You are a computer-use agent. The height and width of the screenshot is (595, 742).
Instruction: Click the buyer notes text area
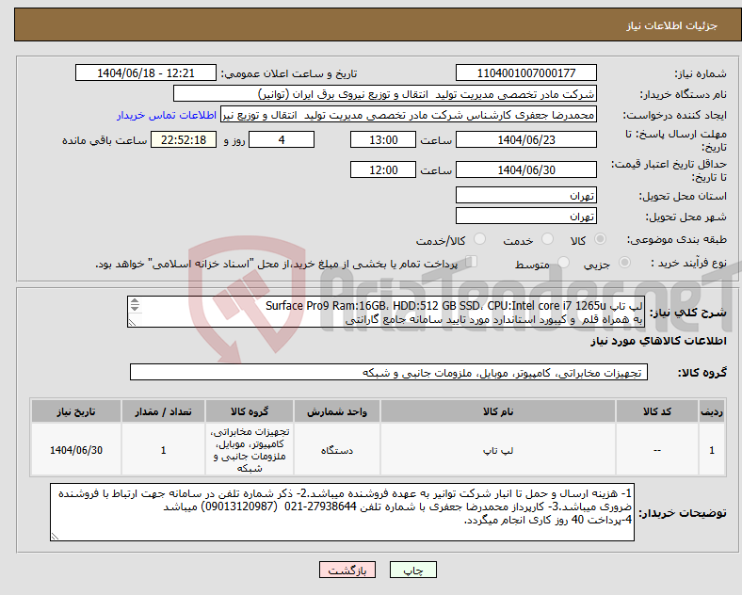(x=342, y=512)
